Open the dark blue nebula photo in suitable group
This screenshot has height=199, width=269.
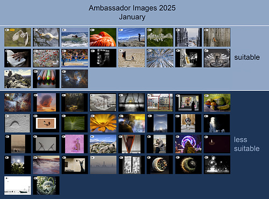(75, 79)
